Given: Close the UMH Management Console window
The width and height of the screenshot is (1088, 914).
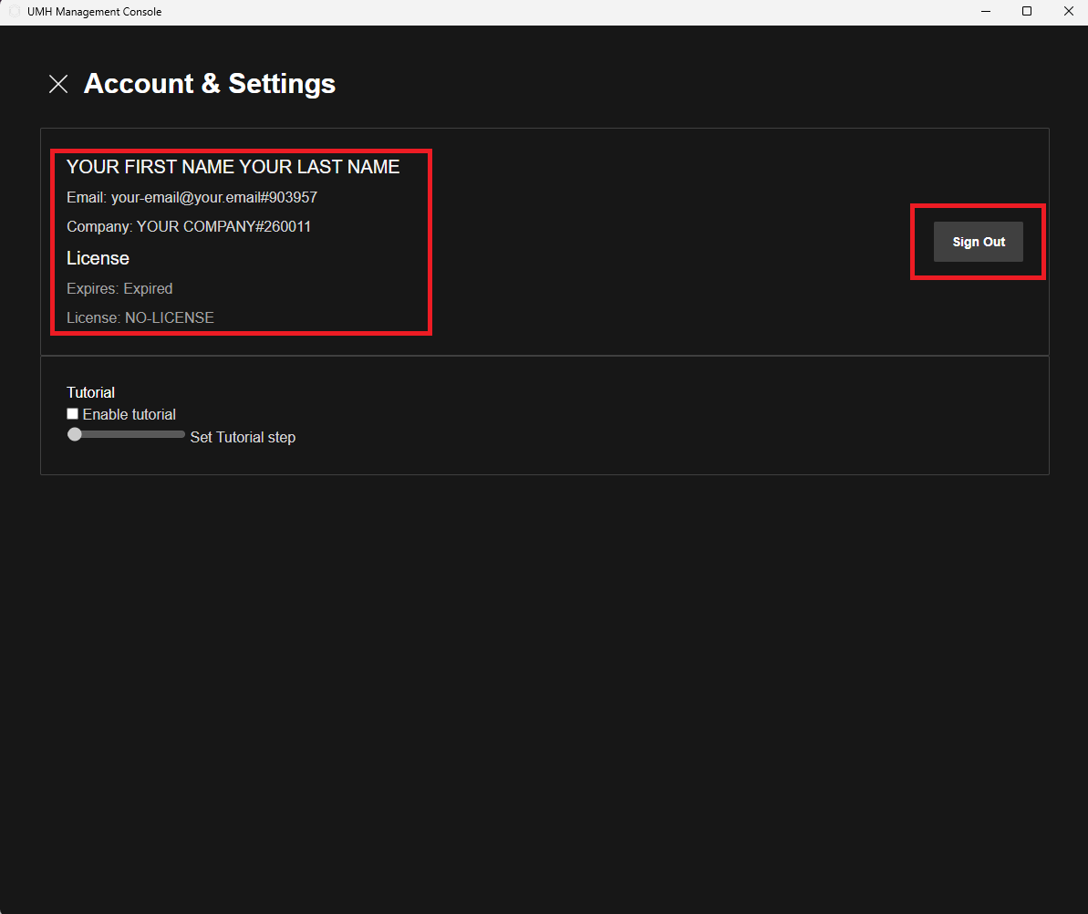Looking at the screenshot, I should (1068, 12).
